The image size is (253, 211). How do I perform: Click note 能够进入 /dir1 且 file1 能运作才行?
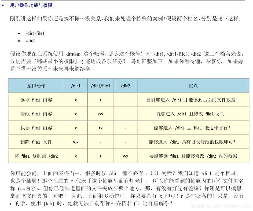coord(192,128)
